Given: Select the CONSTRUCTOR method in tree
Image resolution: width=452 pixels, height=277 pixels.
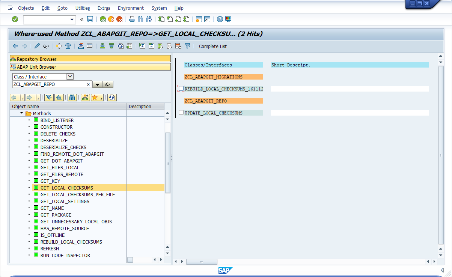Looking at the screenshot, I should point(57,127).
